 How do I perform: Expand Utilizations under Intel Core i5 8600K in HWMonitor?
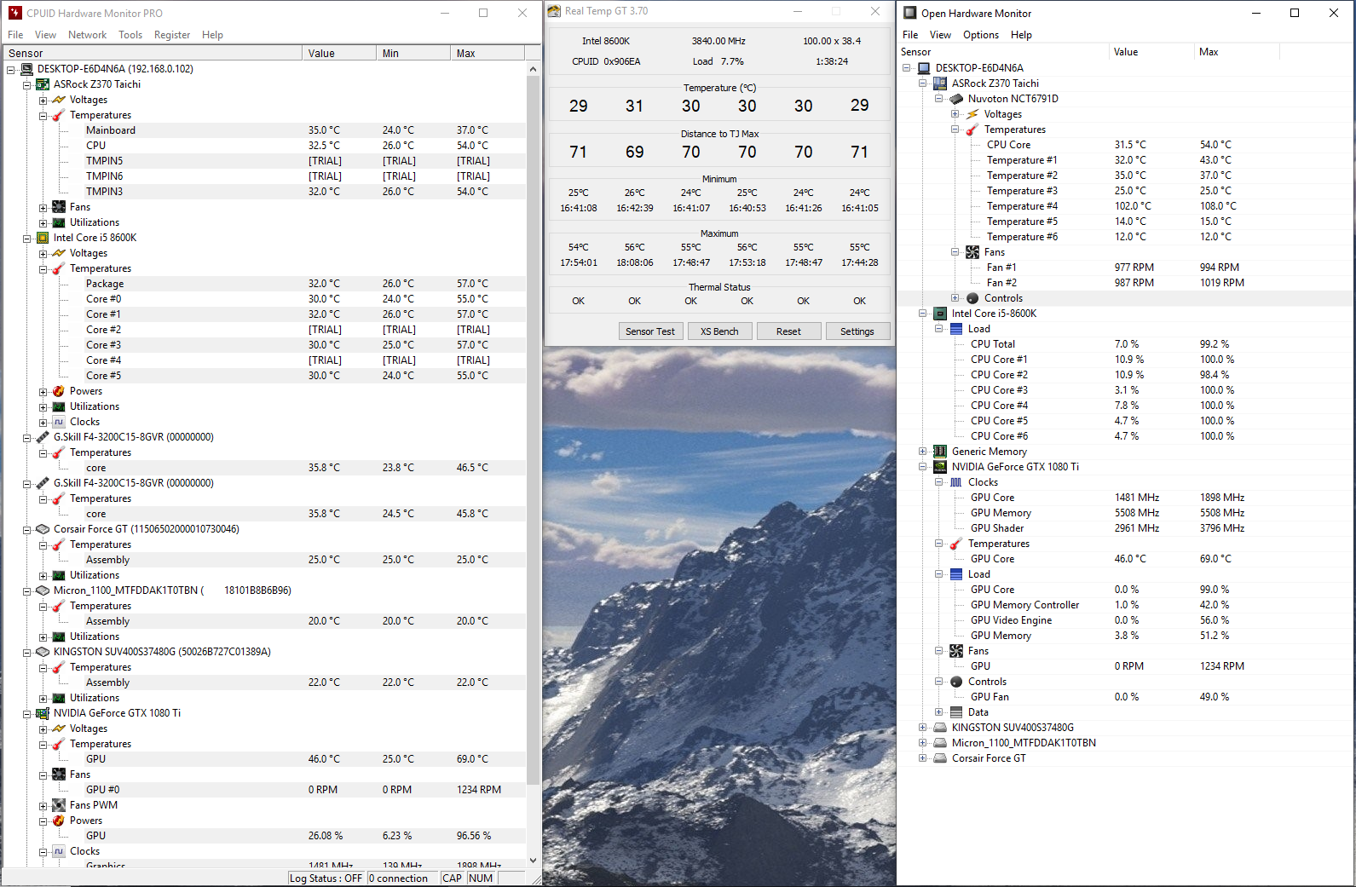coord(43,406)
